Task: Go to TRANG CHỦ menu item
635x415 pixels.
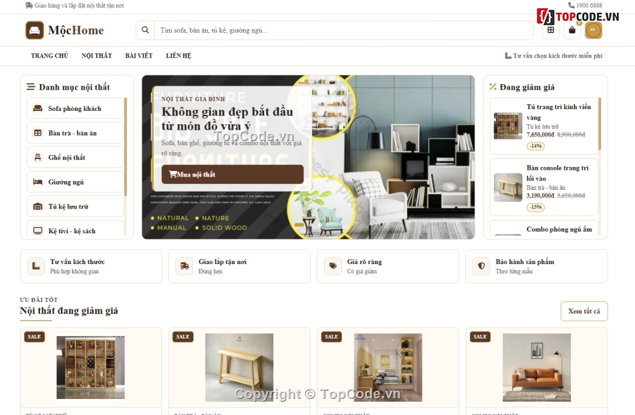Action: pos(49,56)
